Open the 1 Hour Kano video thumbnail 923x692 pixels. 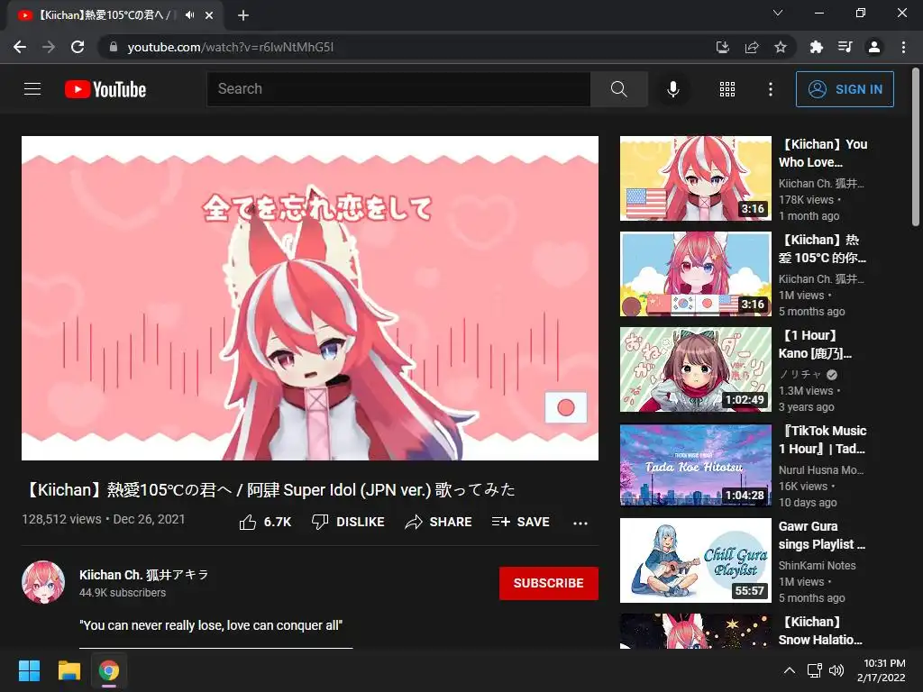(696, 369)
